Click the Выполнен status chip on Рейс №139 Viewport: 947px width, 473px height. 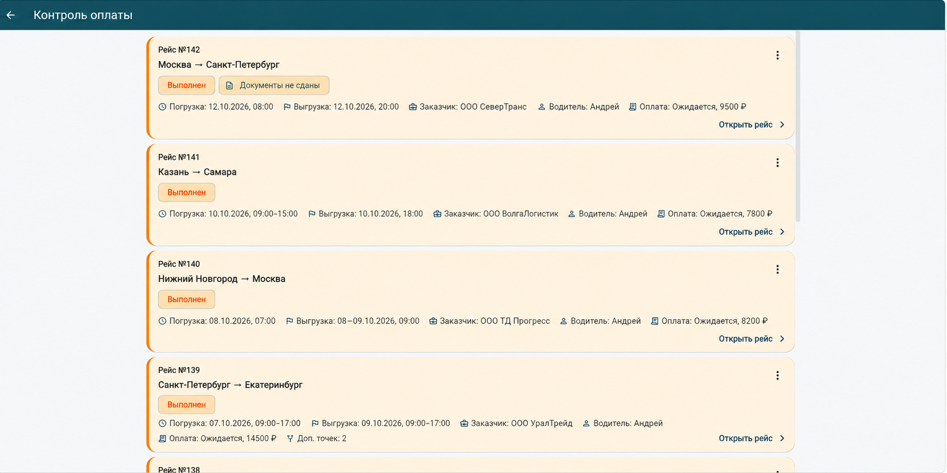pyautogui.click(x=186, y=405)
